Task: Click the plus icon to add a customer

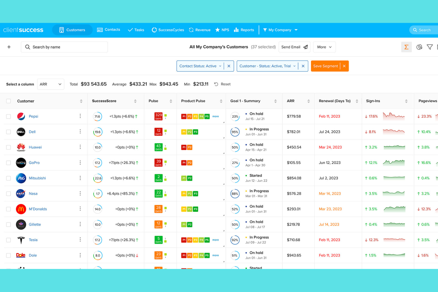Action: pos(9,47)
